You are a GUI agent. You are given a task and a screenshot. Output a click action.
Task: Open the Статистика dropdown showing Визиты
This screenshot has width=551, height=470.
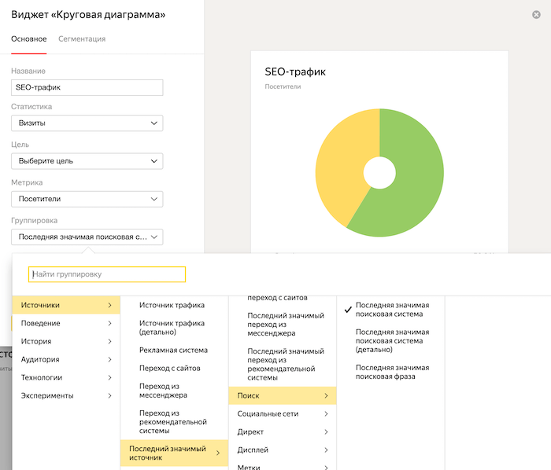[x=87, y=123]
